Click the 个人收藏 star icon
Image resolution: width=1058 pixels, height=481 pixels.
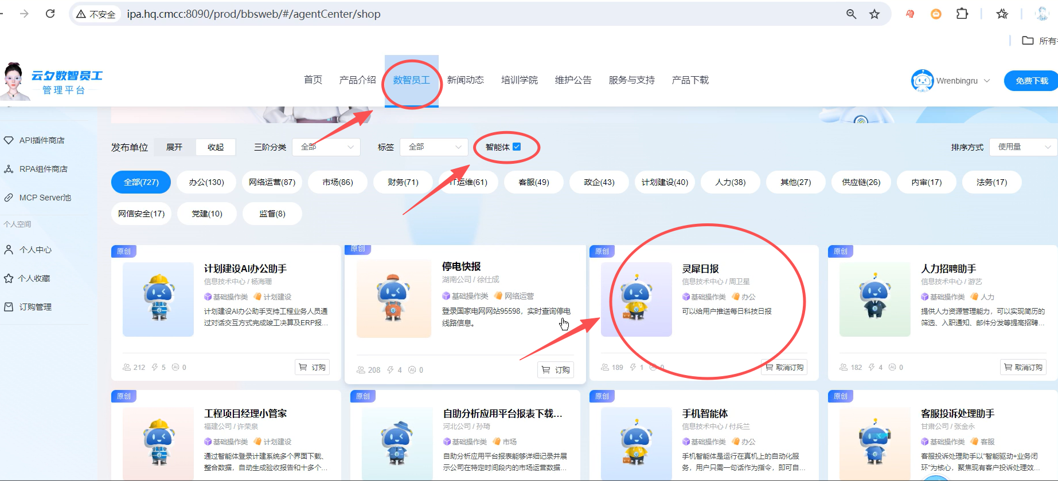9,278
